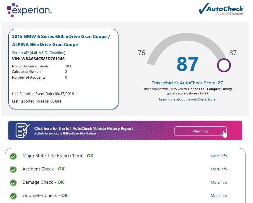Click the Experian logo
253x203 pixels.
[29, 10]
